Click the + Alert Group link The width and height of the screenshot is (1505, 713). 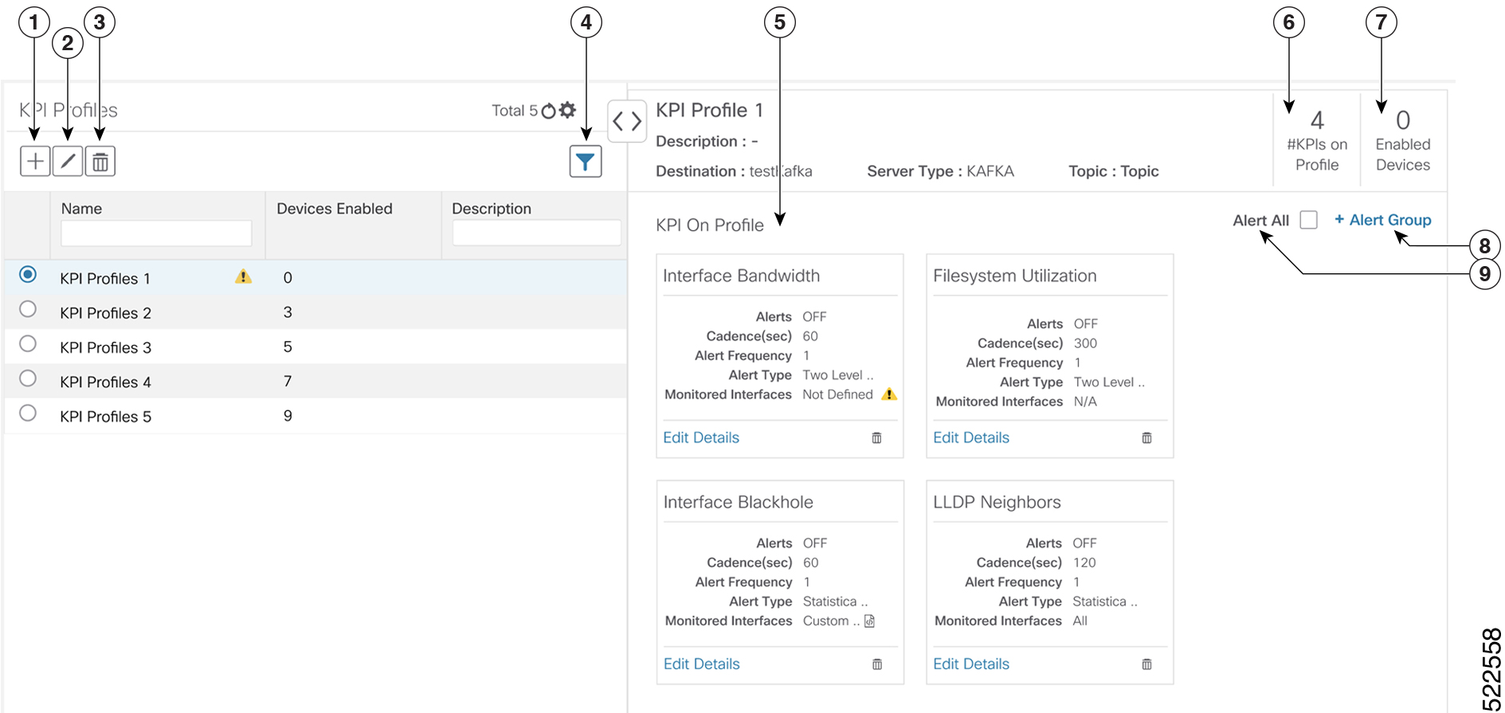coord(1383,220)
